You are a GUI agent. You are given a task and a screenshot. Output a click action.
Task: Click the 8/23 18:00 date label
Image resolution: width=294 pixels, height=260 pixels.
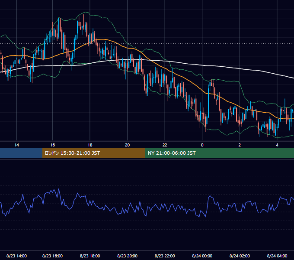pyautogui.click(x=90, y=256)
